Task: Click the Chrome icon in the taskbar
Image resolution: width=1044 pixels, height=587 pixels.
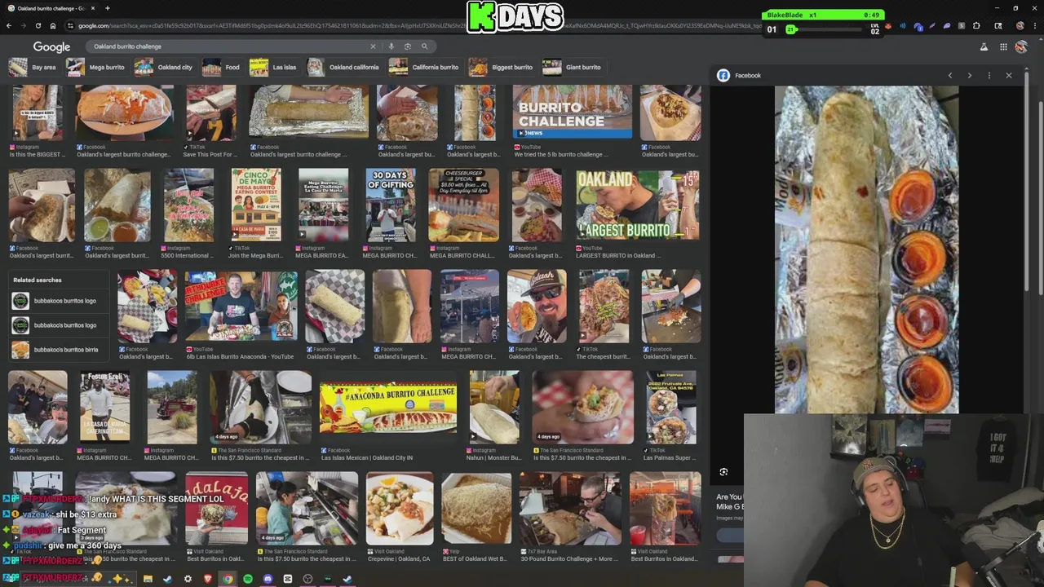Action: click(x=228, y=579)
